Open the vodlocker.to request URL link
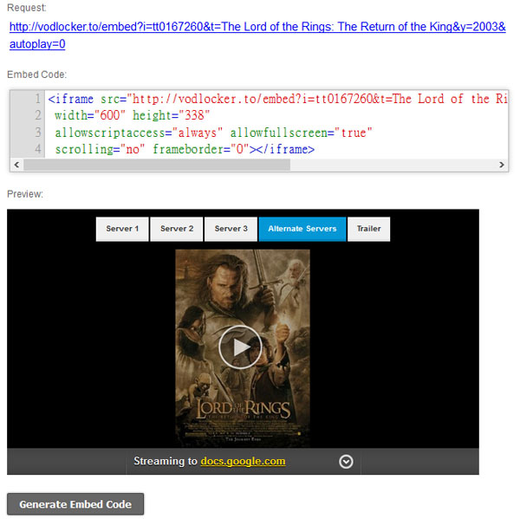The image size is (520, 519). point(257,27)
